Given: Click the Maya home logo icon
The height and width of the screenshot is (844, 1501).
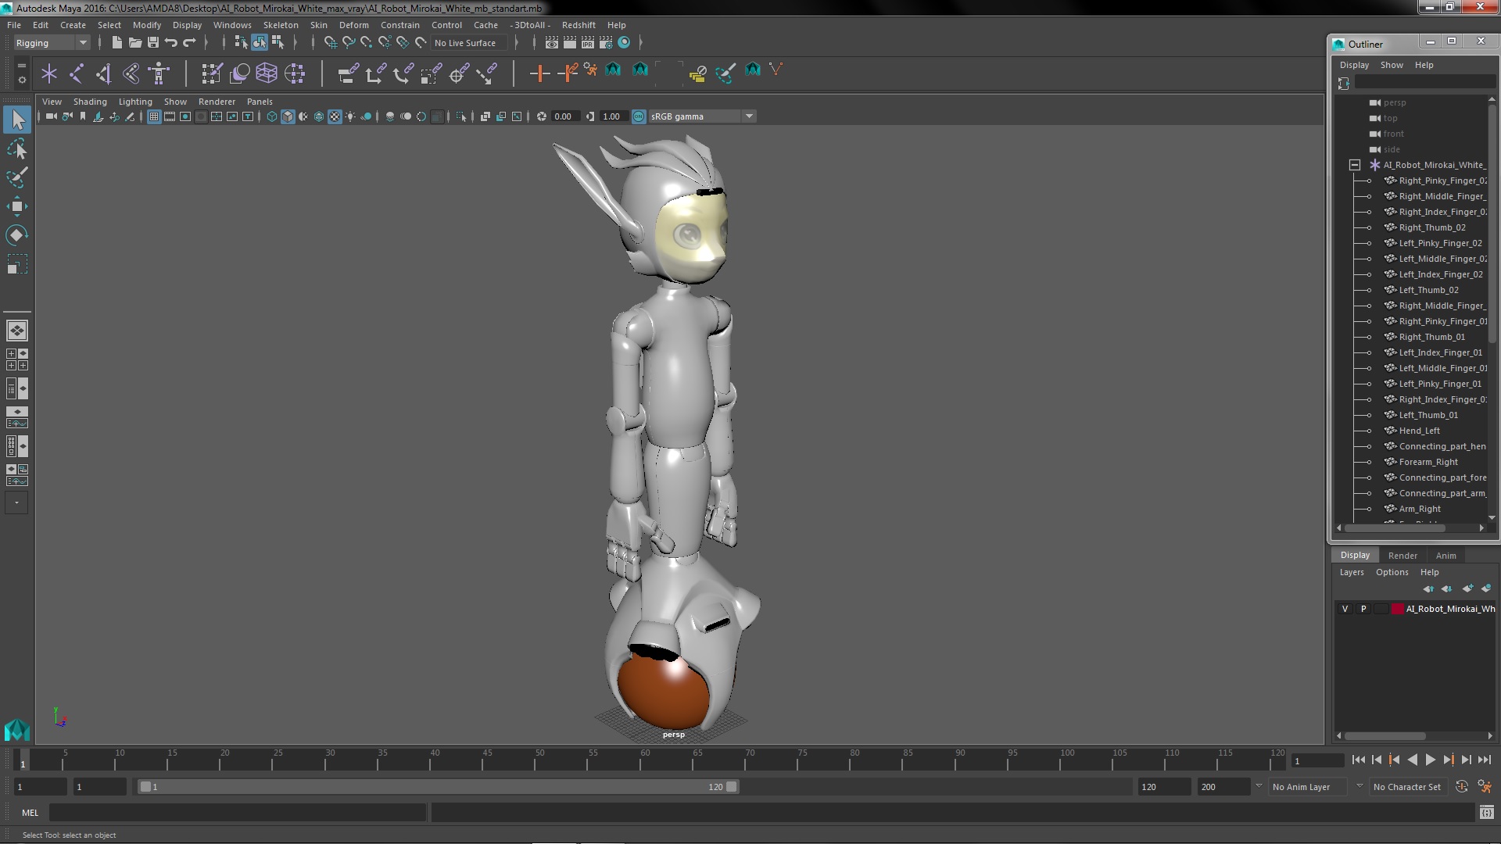Looking at the screenshot, I should tap(17, 730).
